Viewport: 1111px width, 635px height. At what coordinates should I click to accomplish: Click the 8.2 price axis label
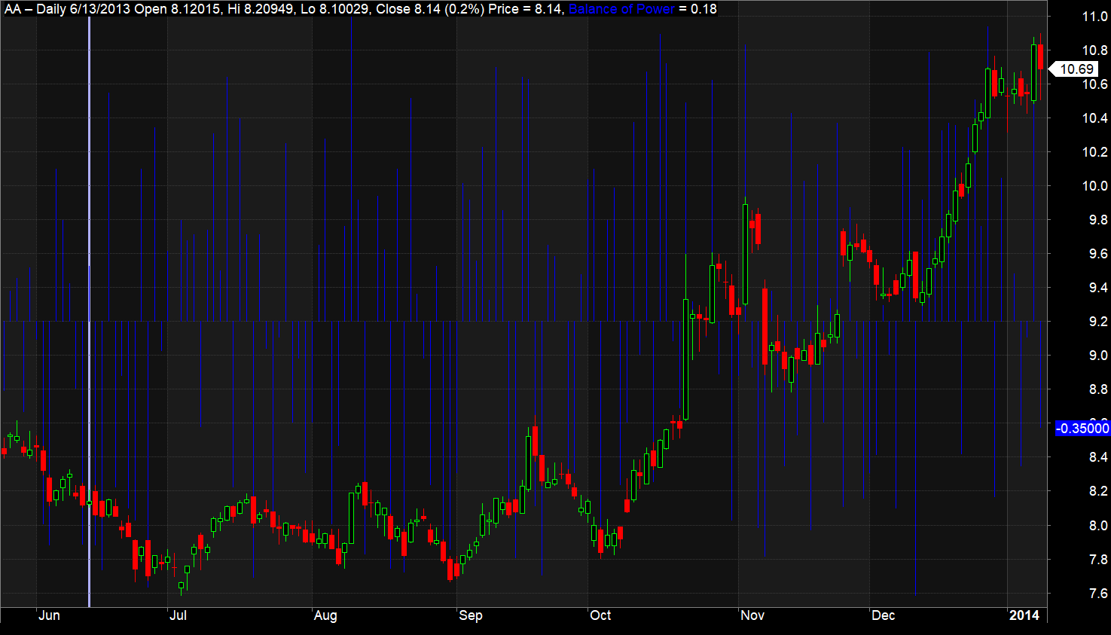(x=1098, y=491)
